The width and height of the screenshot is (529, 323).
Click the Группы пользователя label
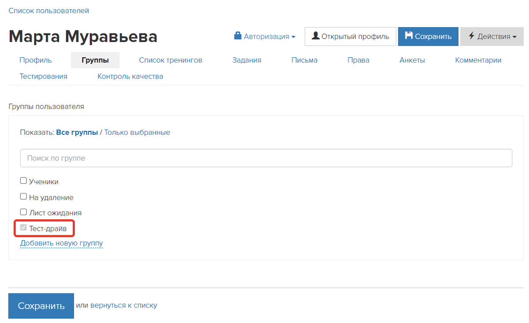46,107
